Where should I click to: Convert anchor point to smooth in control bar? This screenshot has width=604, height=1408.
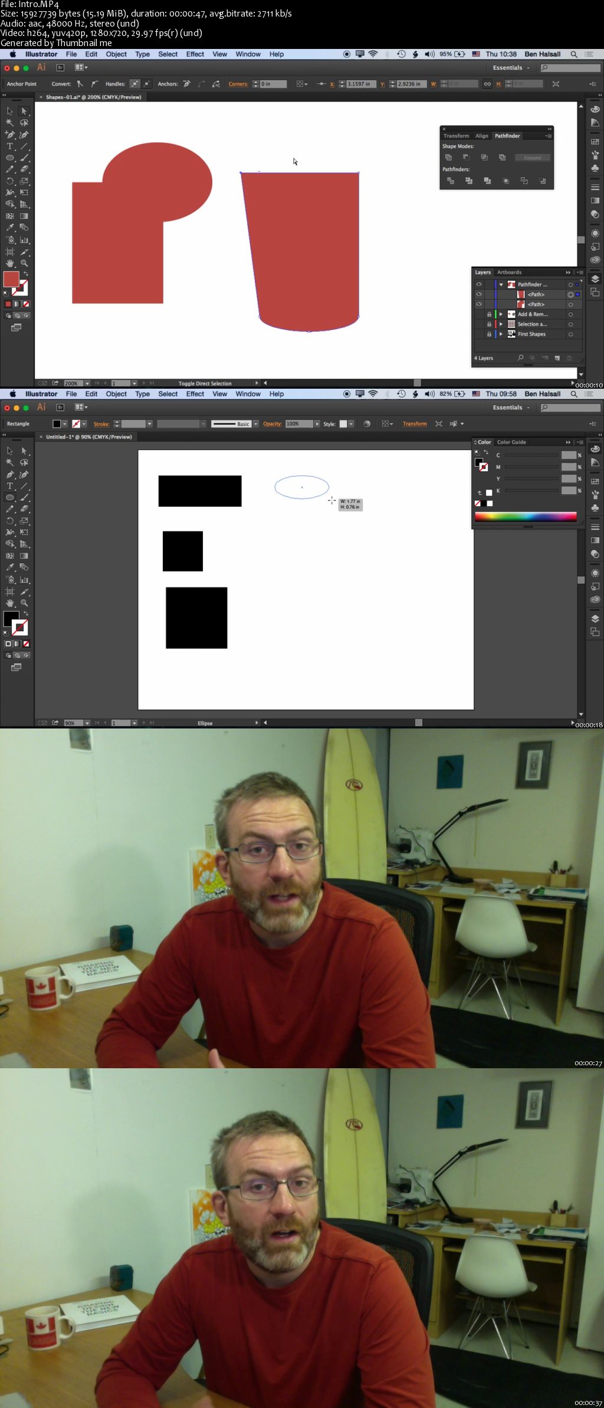pos(94,84)
